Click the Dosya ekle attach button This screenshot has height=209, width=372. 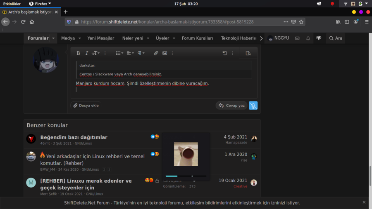(x=86, y=106)
